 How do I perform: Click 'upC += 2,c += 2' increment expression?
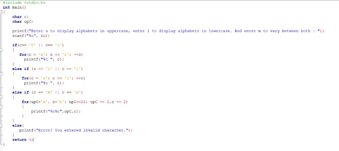point(109,102)
